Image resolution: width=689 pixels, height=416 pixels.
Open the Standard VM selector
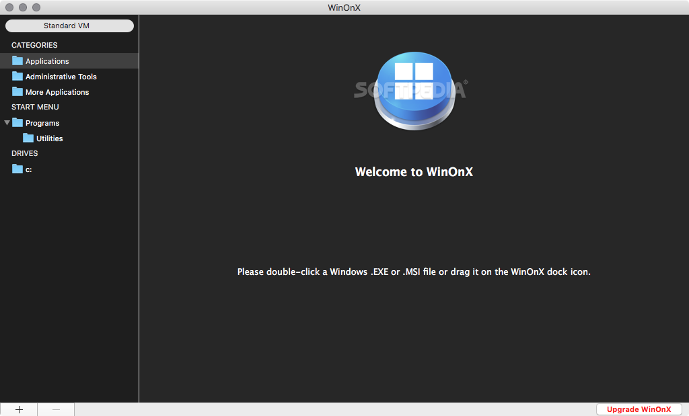[69, 26]
